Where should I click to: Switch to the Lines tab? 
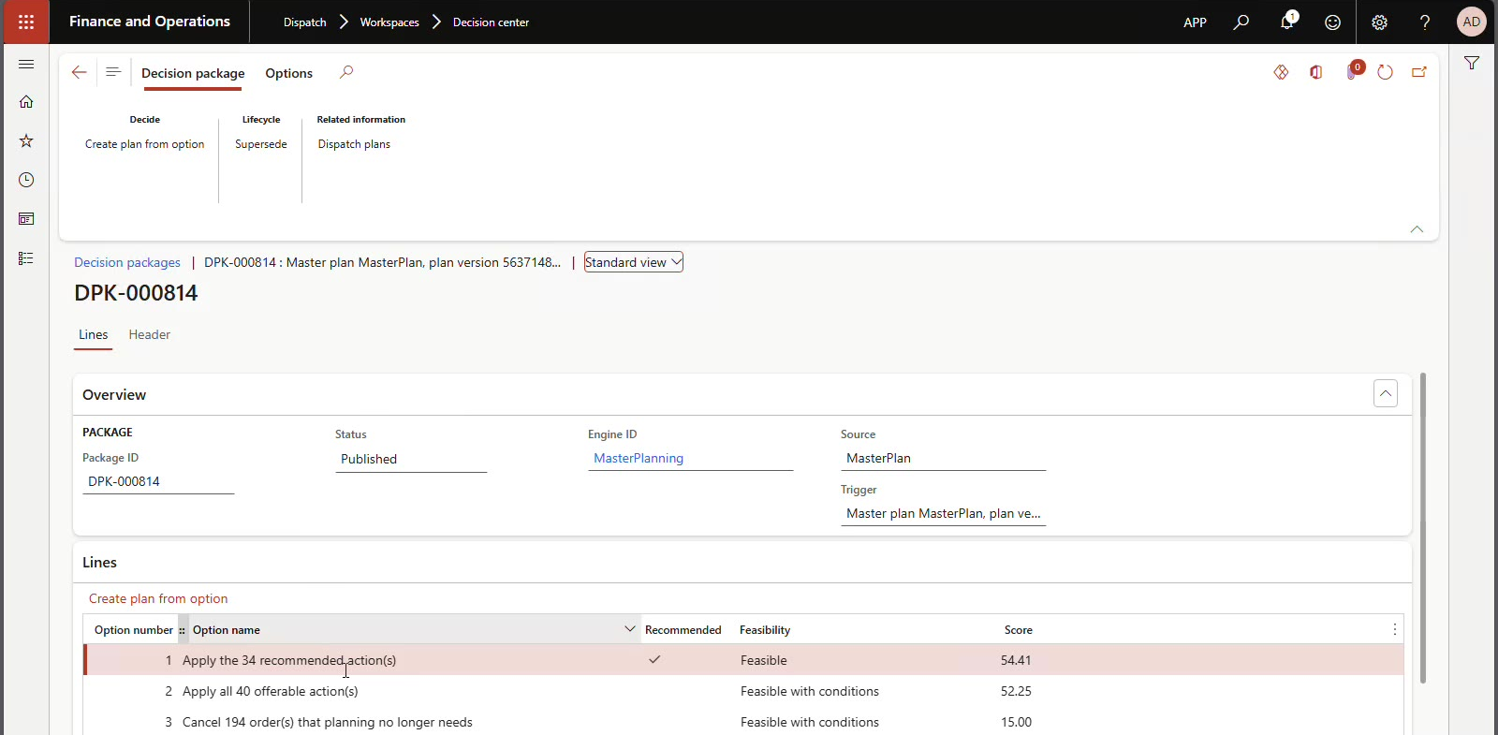click(94, 334)
